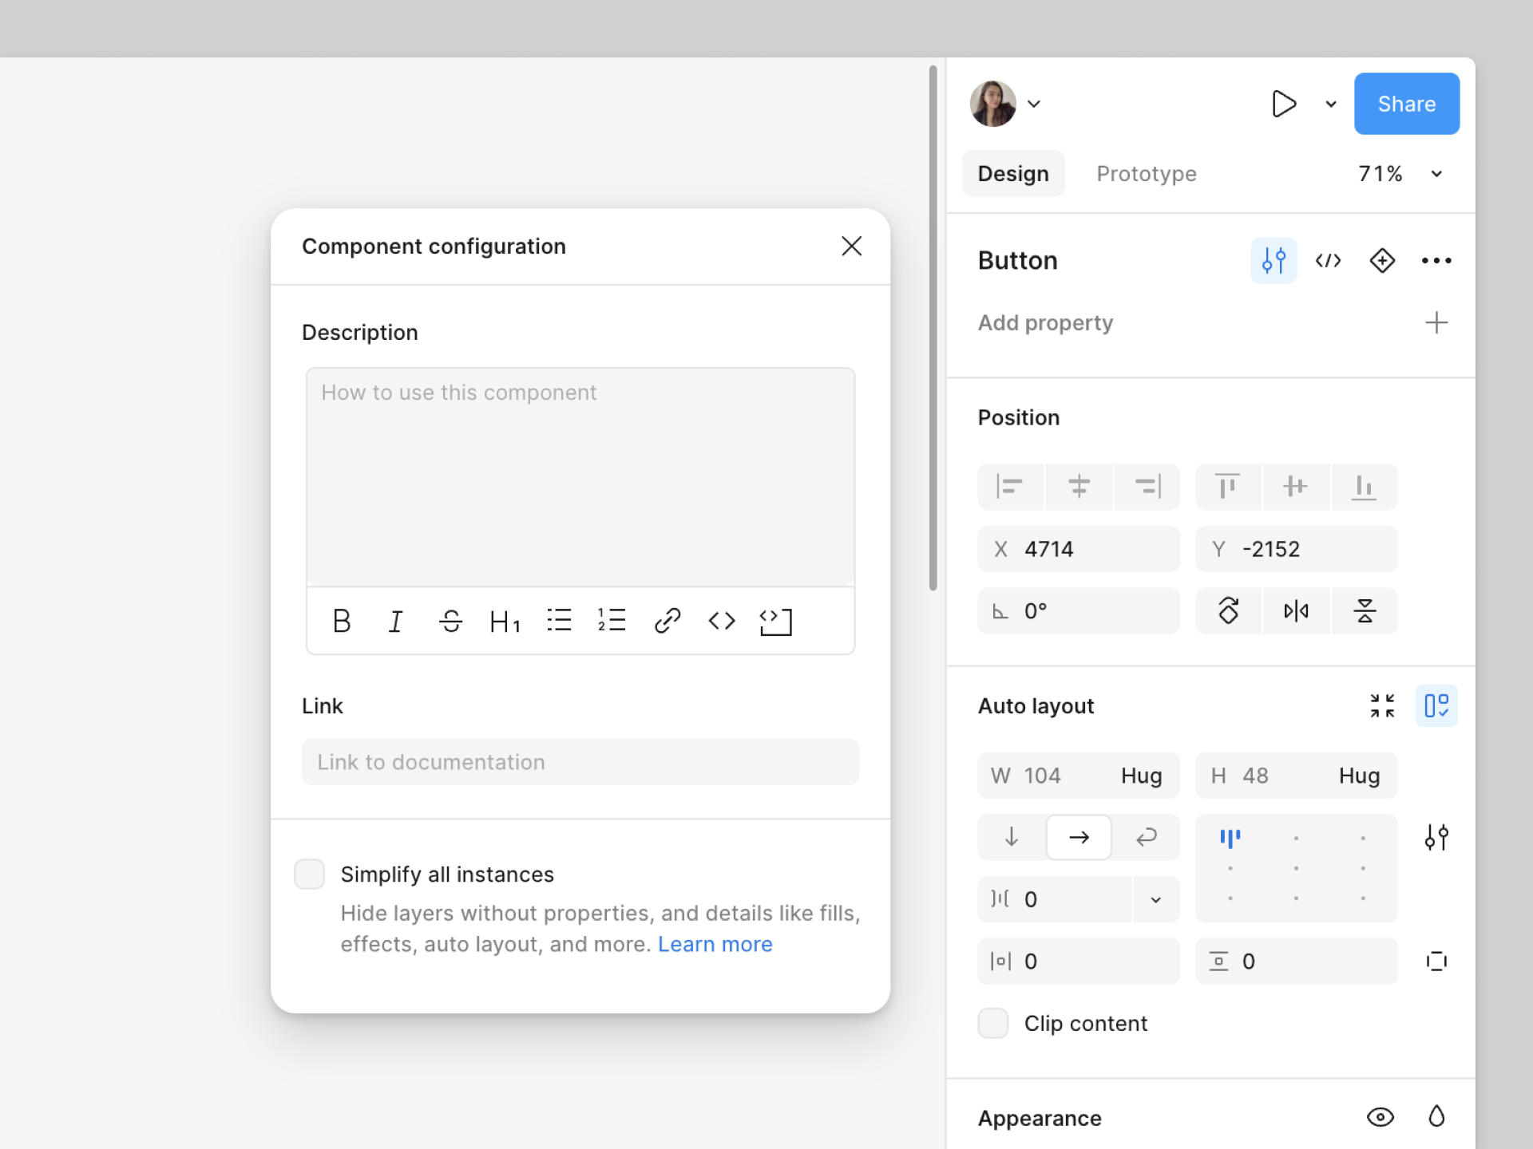Viewport: 1533px width, 1149px height.
Task: Enable Simplify all instances checkbox
Action: 310,874
